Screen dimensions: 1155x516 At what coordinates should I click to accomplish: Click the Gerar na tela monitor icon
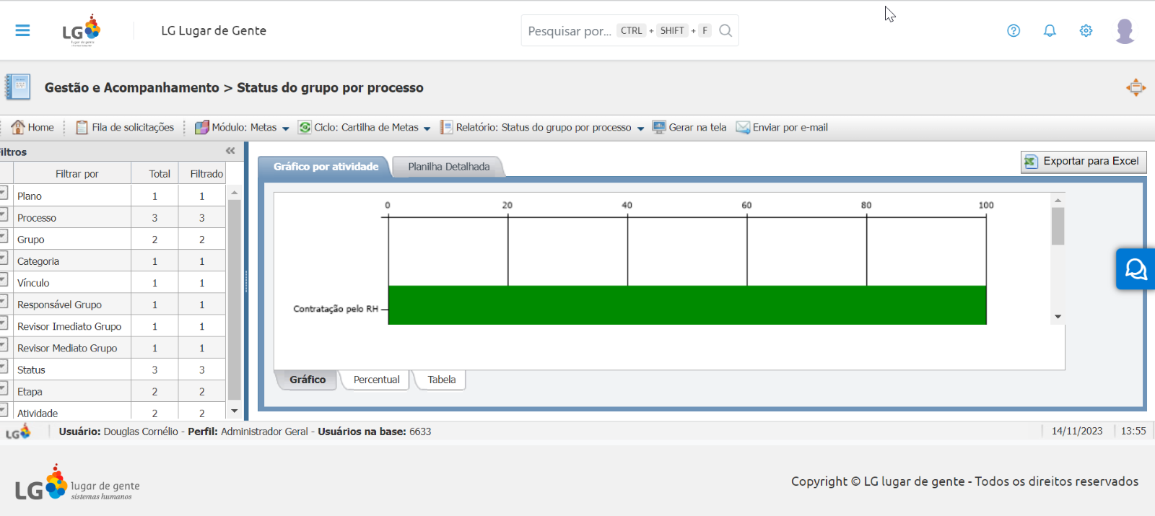tap(659, 127)
